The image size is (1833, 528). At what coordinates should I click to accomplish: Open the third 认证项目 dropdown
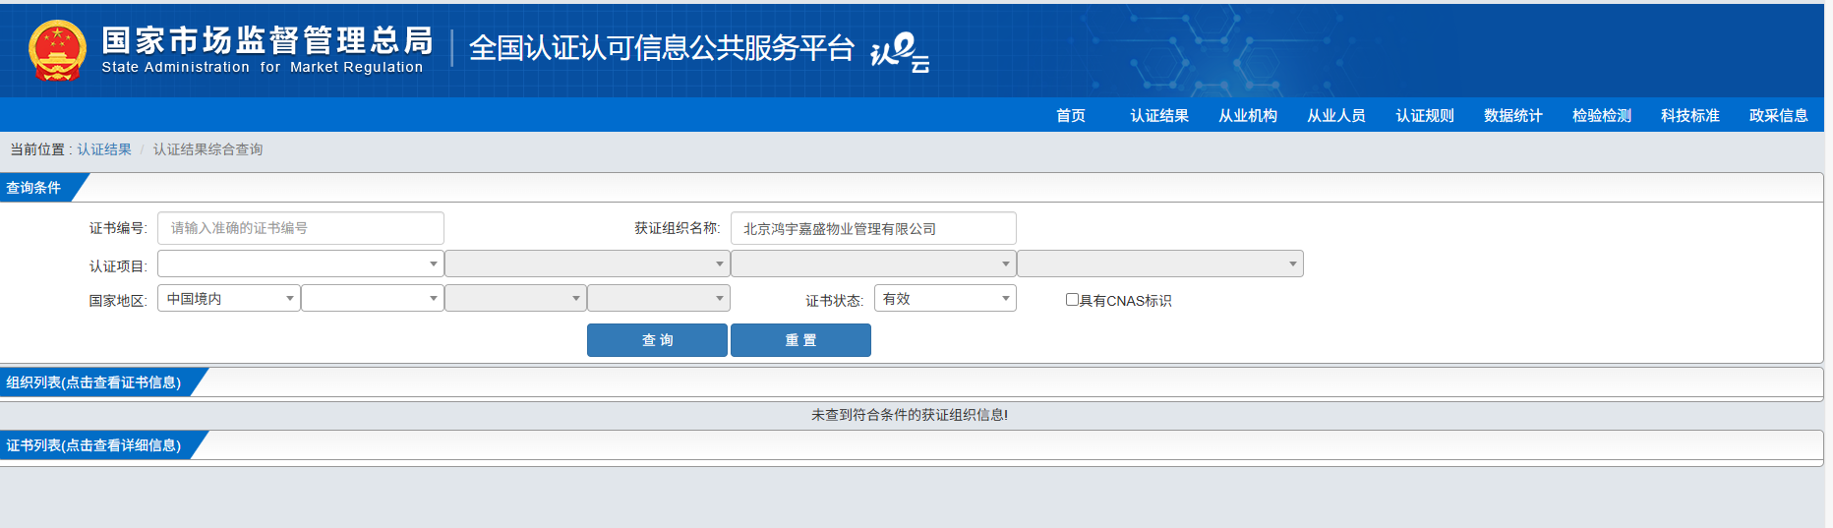pos(873,264)
